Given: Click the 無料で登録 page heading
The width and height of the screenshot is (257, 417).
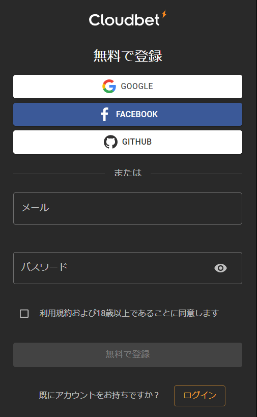Looking at the screenshot, I should [x=128, y=56].
